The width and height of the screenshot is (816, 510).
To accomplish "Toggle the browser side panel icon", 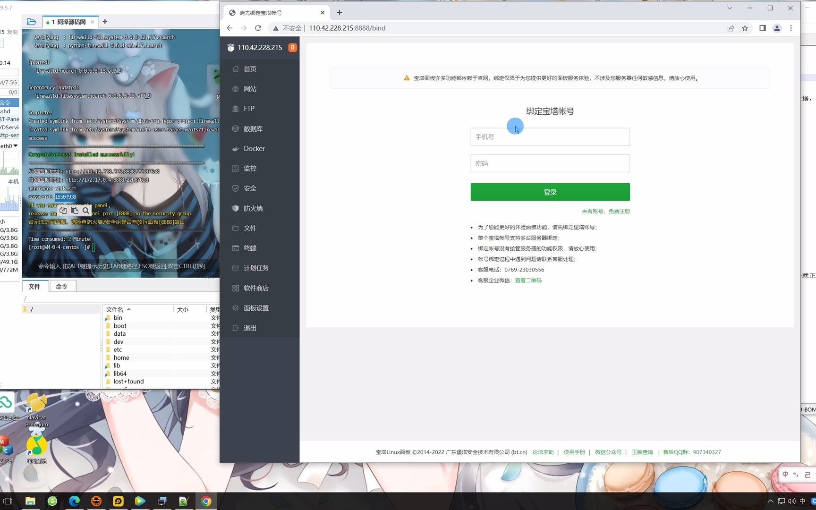I will 762,28.
